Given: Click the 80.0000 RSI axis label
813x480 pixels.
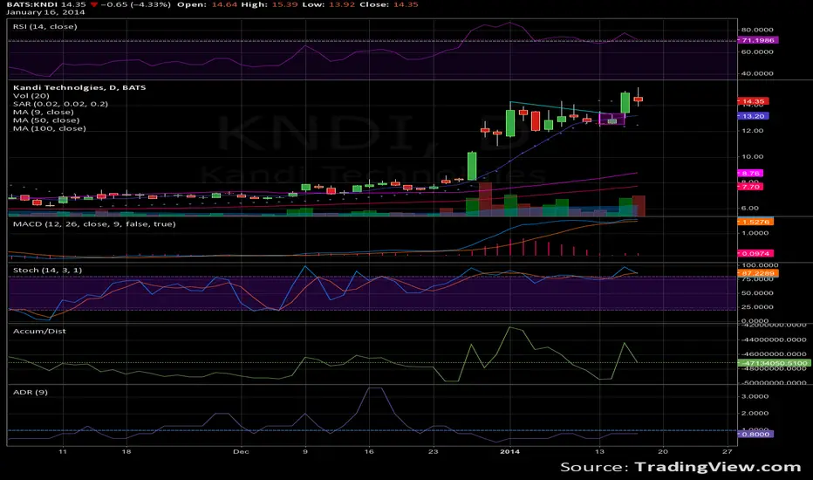Looking at the screenshot, I should [757, 30].
